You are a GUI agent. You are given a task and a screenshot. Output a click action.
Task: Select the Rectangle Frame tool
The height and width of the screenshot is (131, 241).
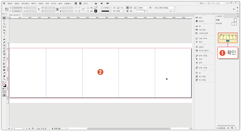click(x=4, y=45)
